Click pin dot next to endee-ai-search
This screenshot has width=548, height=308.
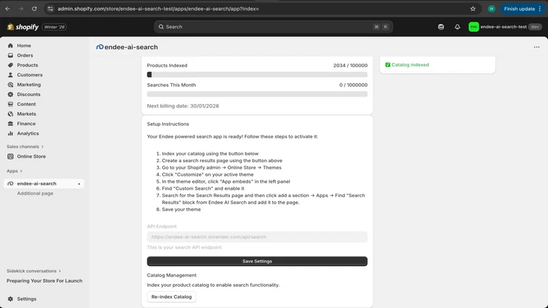[x=79, y=184]
